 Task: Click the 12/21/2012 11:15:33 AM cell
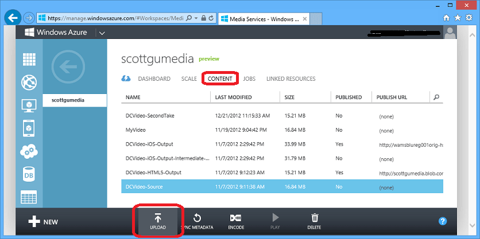tap(242, 116)
